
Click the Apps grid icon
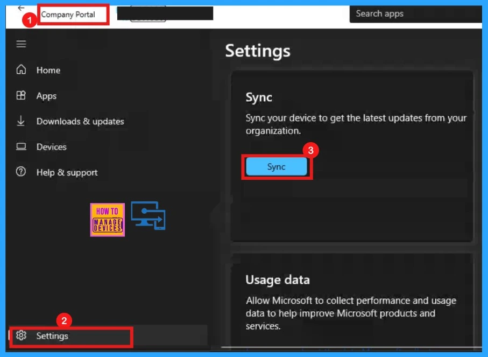[x=21, y=95]
